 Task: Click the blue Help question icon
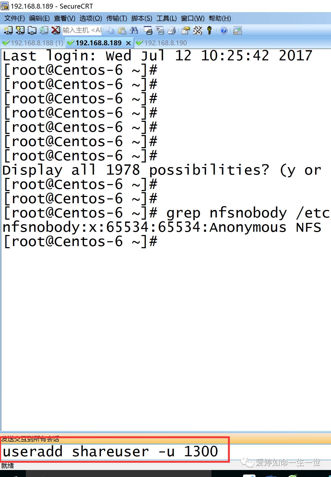[x=224, y=30]
